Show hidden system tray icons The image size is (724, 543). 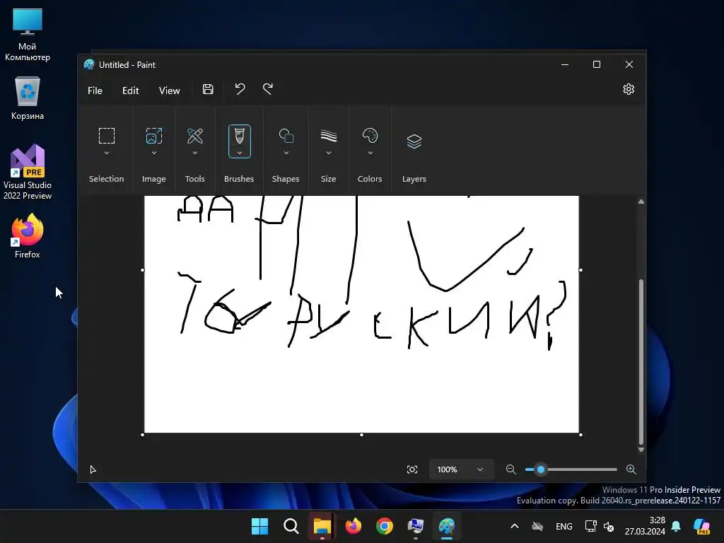point(515,526)
